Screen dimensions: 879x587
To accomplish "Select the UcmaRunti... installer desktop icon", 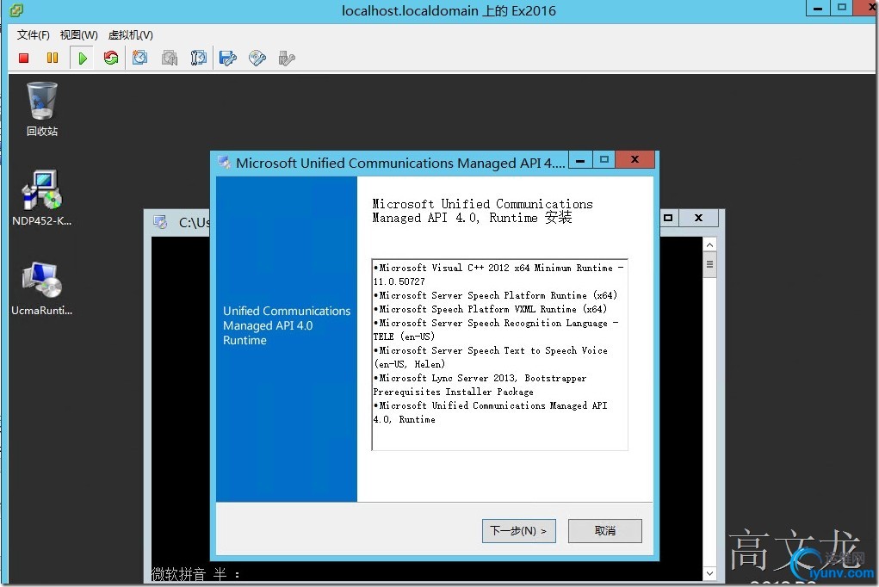I will (42, 288).
